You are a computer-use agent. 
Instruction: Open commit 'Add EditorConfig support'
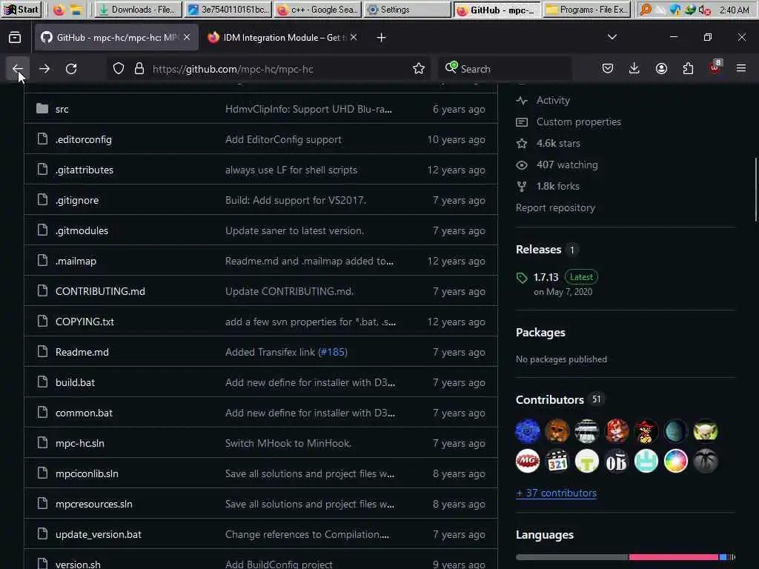283,140
